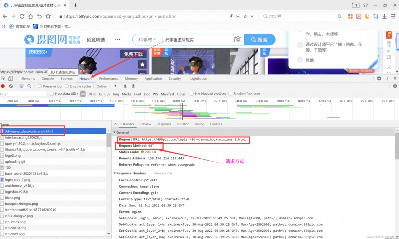Open the site header more menu dots
Screen dimensions: 399x239
click(118, 40)
